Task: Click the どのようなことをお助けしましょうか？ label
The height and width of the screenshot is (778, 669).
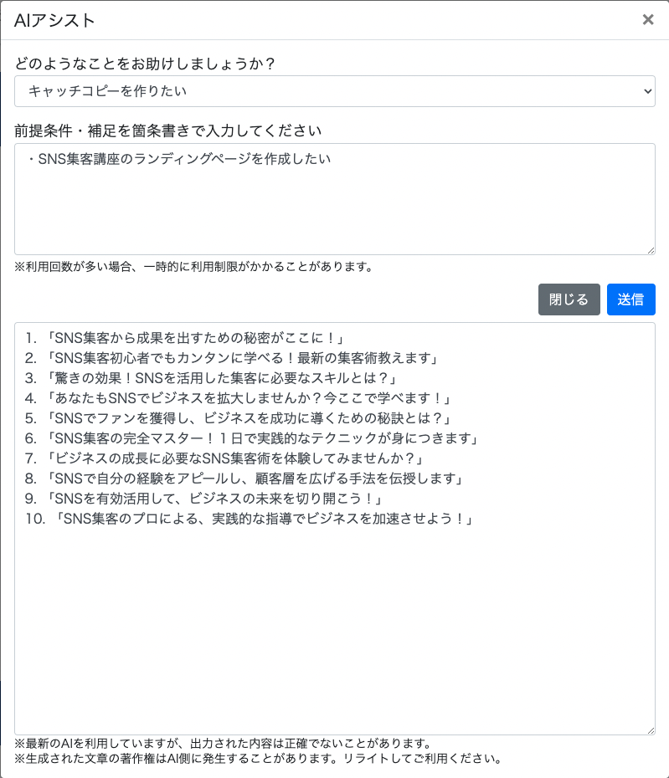Action: 145,64
